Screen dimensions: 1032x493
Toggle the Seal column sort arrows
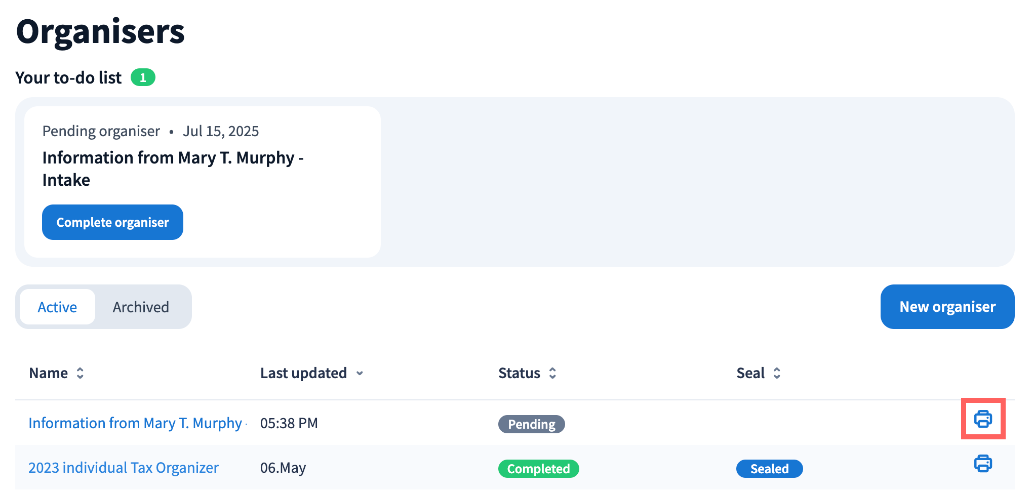coord(777,374)
